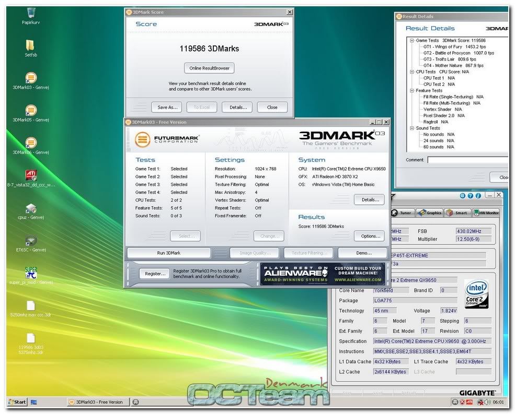Click the ATI tray icon
The image size is (515, 414).
(470, 402)
